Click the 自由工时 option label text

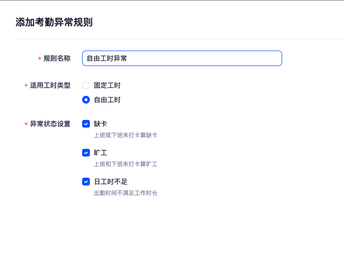pyautogui.click(x=107, y=100)
